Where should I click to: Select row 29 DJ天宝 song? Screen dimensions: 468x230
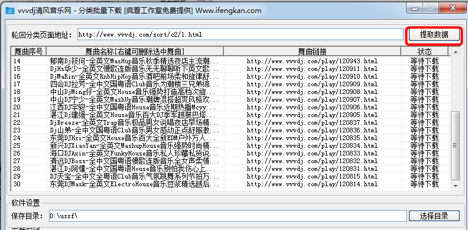coord(135,177)
